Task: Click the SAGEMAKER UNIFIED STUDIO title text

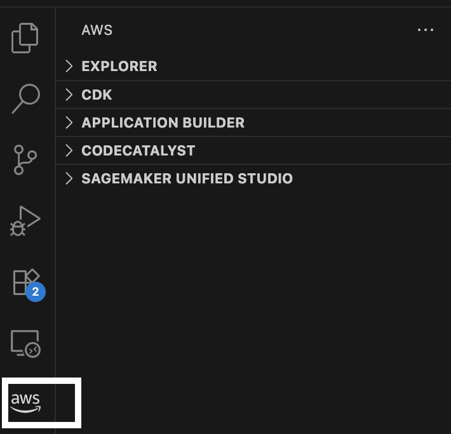Action: pyautogui.click(x=187, y=178)
